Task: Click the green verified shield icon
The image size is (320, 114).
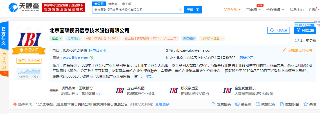Action: pyautogui.click(x=91, y=58)
